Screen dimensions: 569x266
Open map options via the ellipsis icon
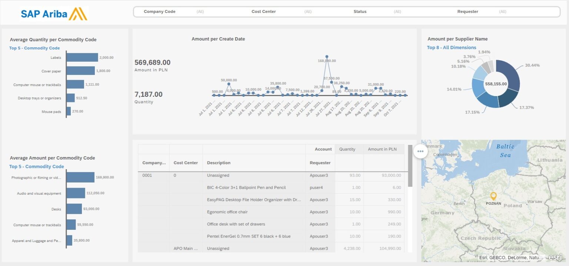(x=420, y=151)
